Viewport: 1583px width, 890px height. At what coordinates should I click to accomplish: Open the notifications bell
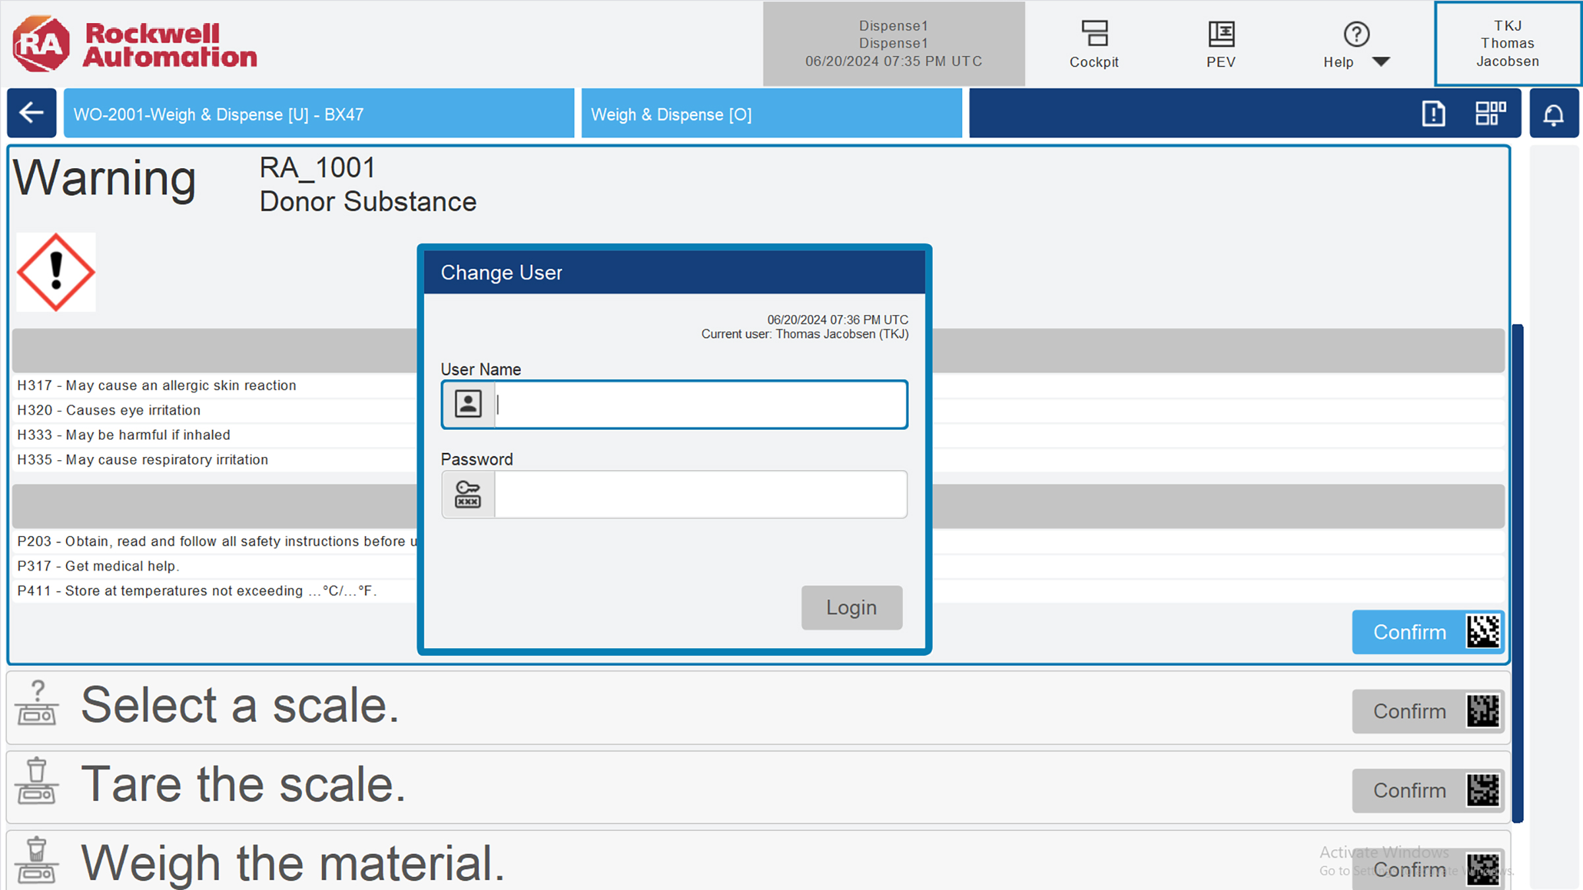click(x=1553, y=114)
